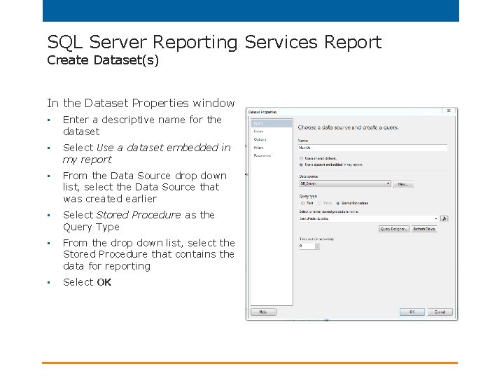Image resolution: width=504 pixels, height=378 pixels.
Task: Close the Dataset Properties dialog
Action: [449, 111]
